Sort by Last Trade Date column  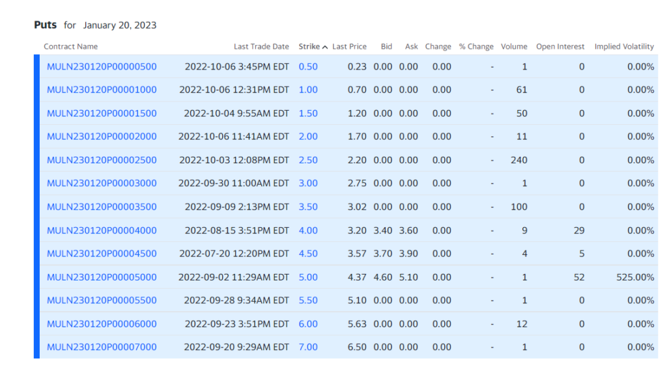pyautogui.click(x=261, y=47)
